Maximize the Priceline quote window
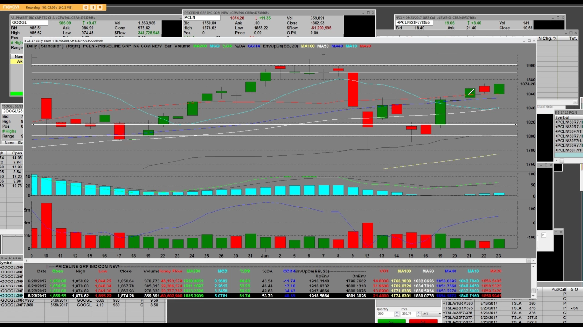The image size is (583, 327). tap(368, 13)
